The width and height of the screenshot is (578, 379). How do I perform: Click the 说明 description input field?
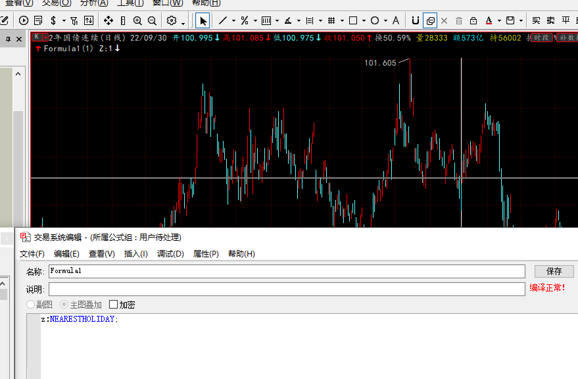[287, 290]
